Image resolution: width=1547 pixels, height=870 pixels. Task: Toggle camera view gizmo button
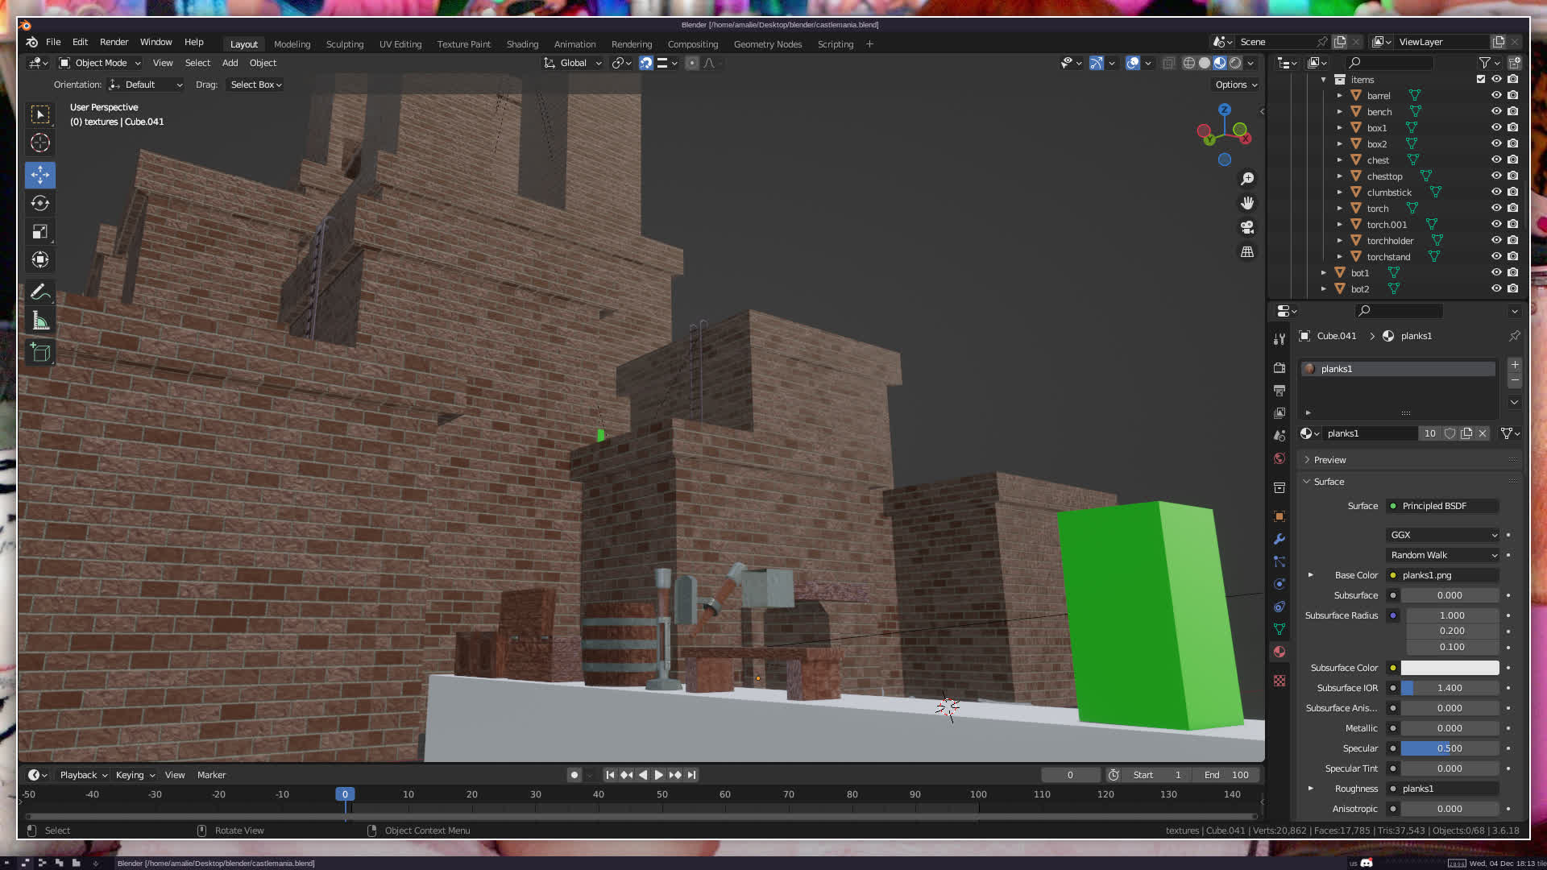tap(1247, 227)
